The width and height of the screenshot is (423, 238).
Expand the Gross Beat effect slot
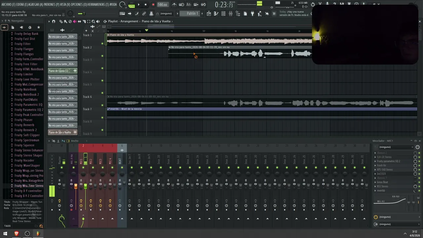pyautogui.click(x=375, y=182)
